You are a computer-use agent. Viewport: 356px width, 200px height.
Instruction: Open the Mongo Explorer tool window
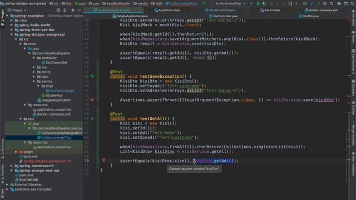(353, 133)
